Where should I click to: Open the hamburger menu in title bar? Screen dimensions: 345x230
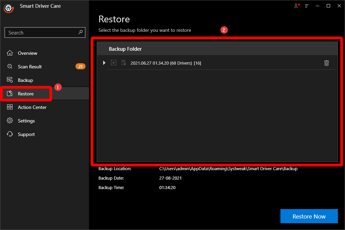point(307,6)
